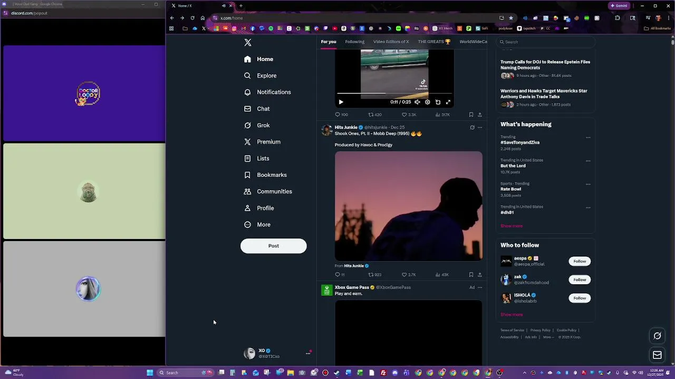Follow zak account
The image size is (675, 379).
coord(580,280)
